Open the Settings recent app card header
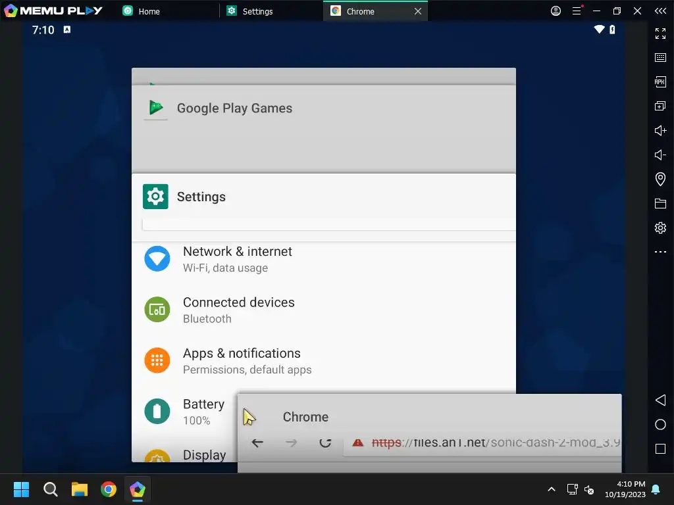Viewport: 674px width, 505px height. coord(324,197)
